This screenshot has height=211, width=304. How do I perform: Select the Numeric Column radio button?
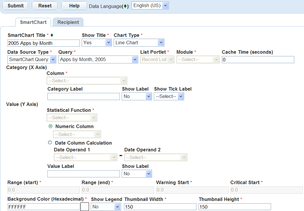[x=50, y=126]
